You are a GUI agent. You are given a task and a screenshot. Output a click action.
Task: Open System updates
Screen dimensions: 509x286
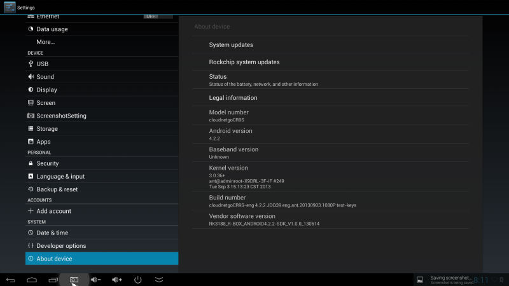(330, 44)
